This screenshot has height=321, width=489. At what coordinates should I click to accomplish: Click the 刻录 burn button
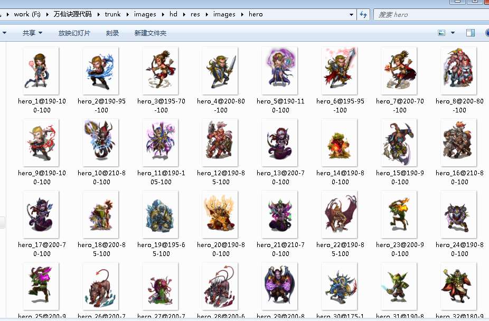click(x=112, y=33)
